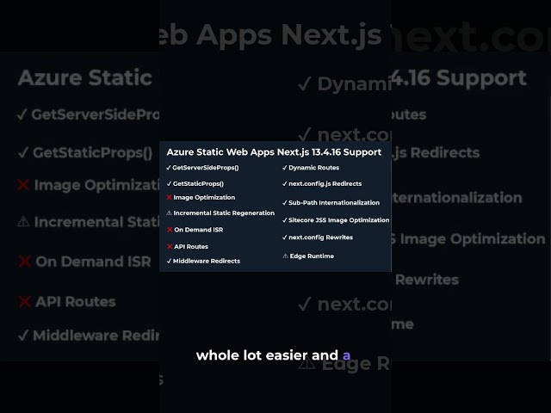Click checkmark beside Middleware Redirects in center card

[169, 261]
